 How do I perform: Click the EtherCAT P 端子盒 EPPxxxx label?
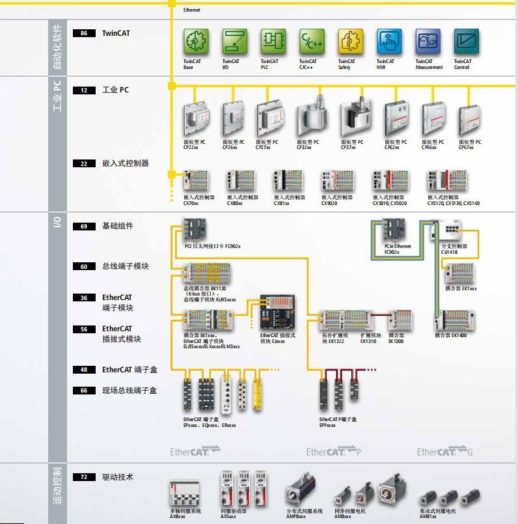click(x=338, y=422)
